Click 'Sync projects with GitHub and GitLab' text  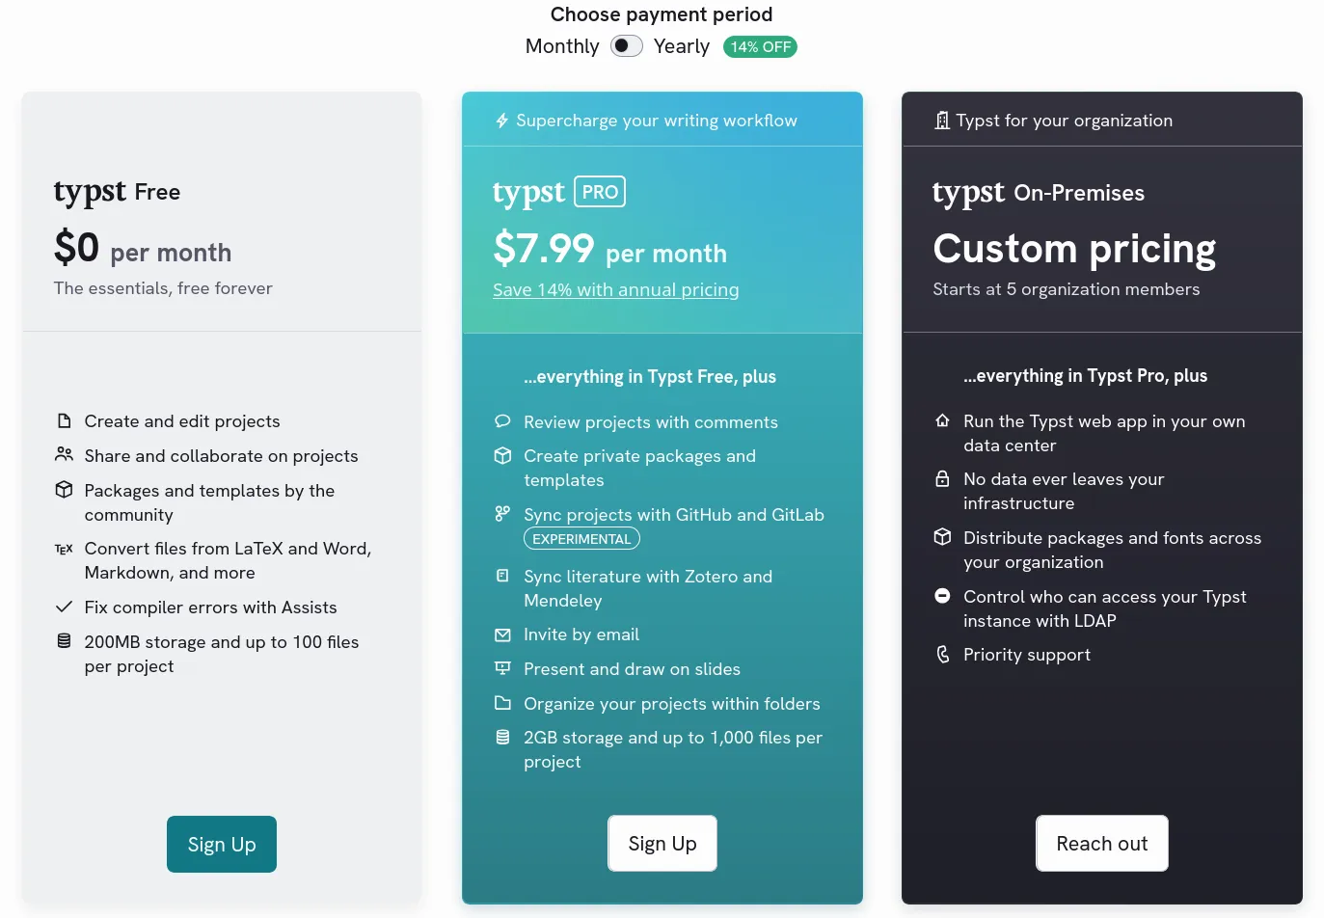pos(674,515)
